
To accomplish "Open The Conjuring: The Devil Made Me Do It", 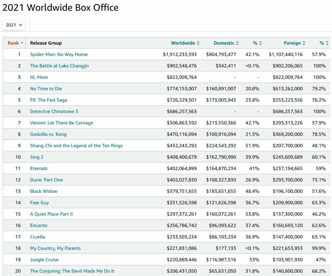I will click(x=72, y=271).
